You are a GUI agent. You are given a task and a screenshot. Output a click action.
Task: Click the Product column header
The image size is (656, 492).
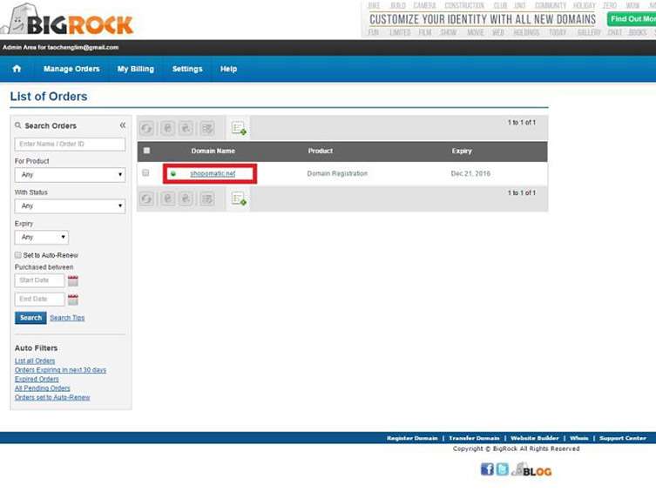coord(321,151)
